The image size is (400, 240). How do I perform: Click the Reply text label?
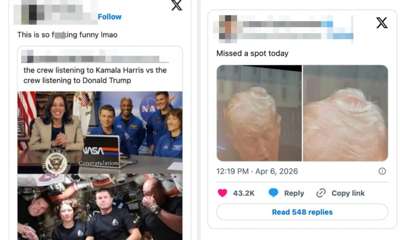click(x=294, y=193)
